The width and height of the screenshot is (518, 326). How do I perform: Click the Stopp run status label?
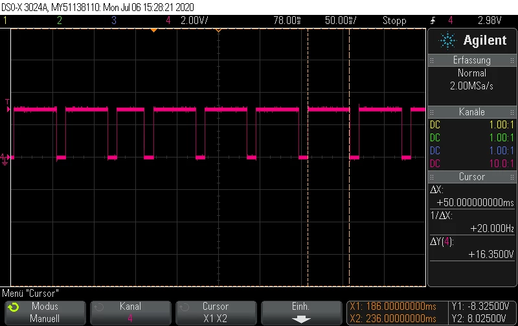point(394,21)
